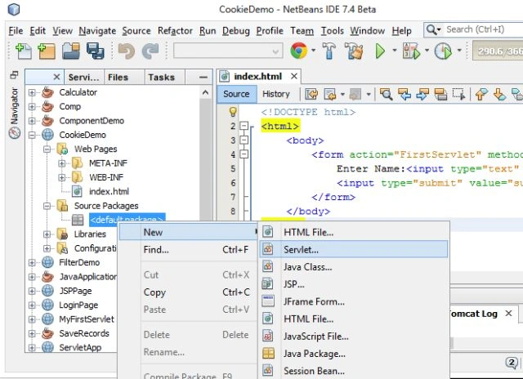Click the light bulb hint icon on line 1
Screen dimensions: 523x379
pos(233,112)
